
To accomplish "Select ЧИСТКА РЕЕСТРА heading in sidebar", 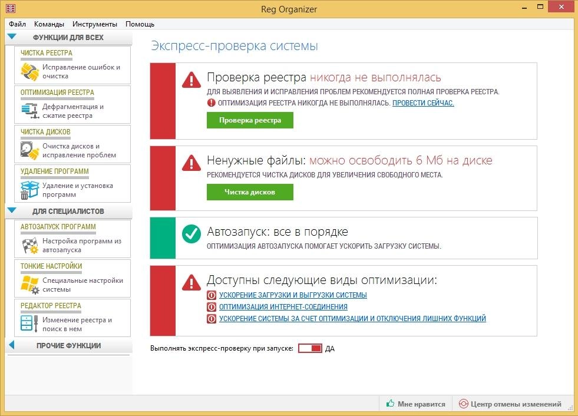I will pos(47,53).
